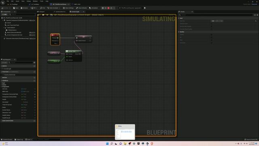The width and height of the screenshot is (259, 146).
Task: Open My Blueprint settings gear
Action: tap(34, 62)
